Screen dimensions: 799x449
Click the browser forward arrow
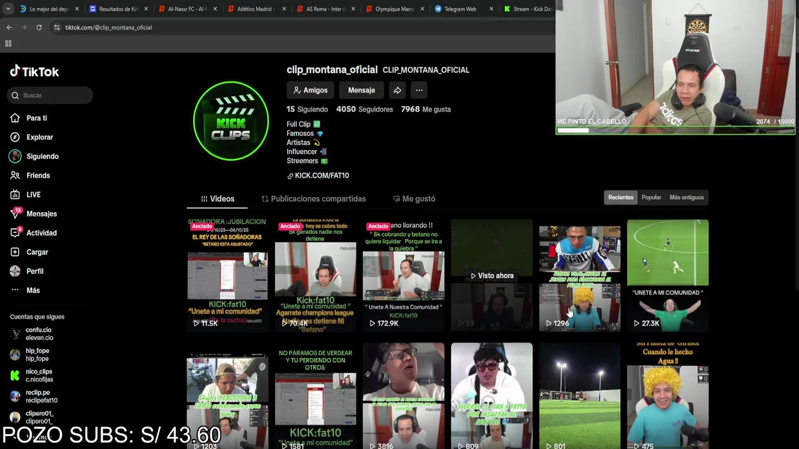24,27
